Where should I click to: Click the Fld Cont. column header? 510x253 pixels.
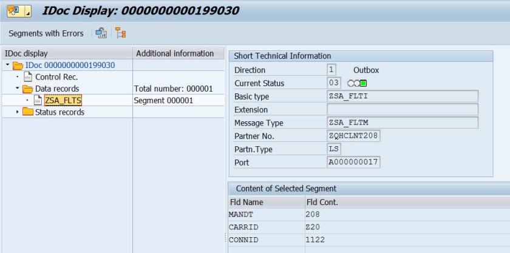tap(407, 202)
